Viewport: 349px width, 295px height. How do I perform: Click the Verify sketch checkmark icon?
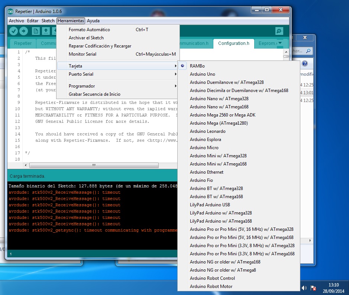pos(14,31)
